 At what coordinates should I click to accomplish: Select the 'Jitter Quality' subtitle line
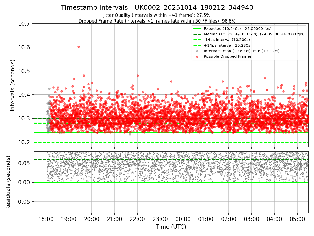157,15
